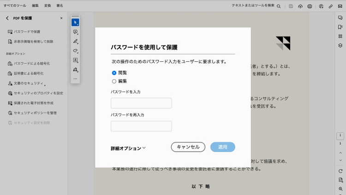Select the 閲覧 radio button
Viewport: 346px width, 195px height.
click(x=114, y=73)
